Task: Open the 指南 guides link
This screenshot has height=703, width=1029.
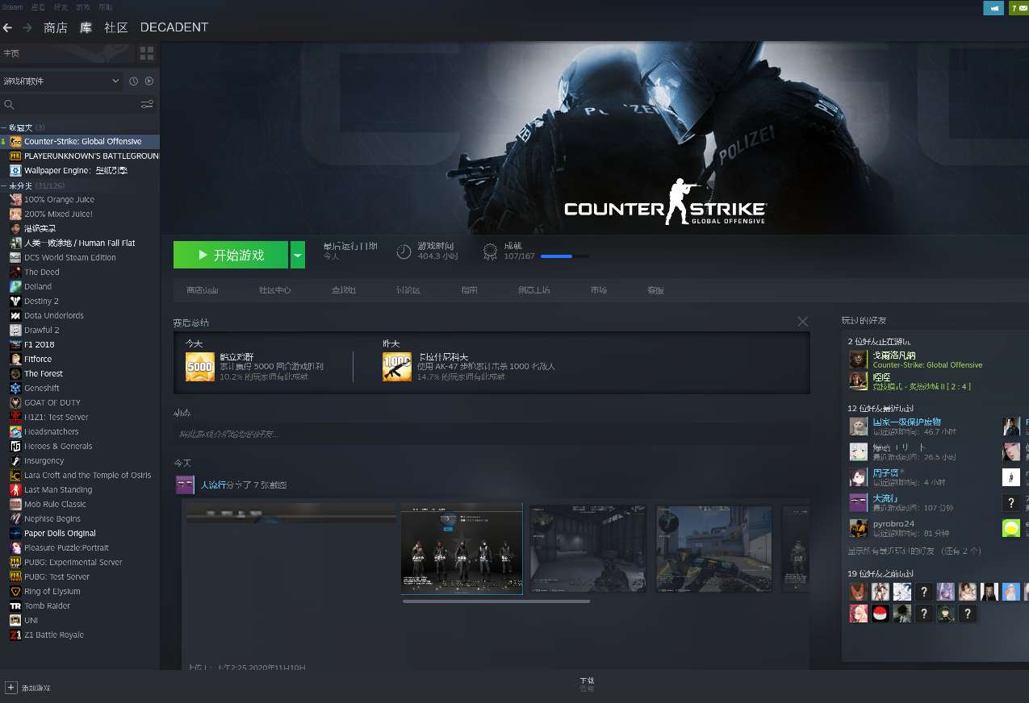Action: (x=469, y=290)
